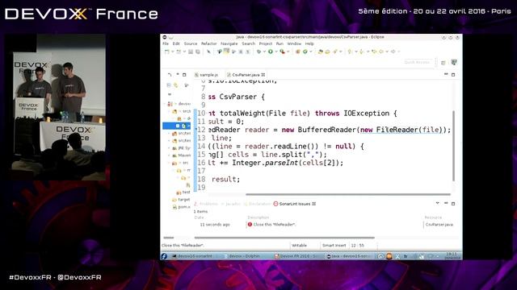Open the New Java Class dropdown arrow
The width and height of the screenshot is (517, 290).
click(311, 52)
